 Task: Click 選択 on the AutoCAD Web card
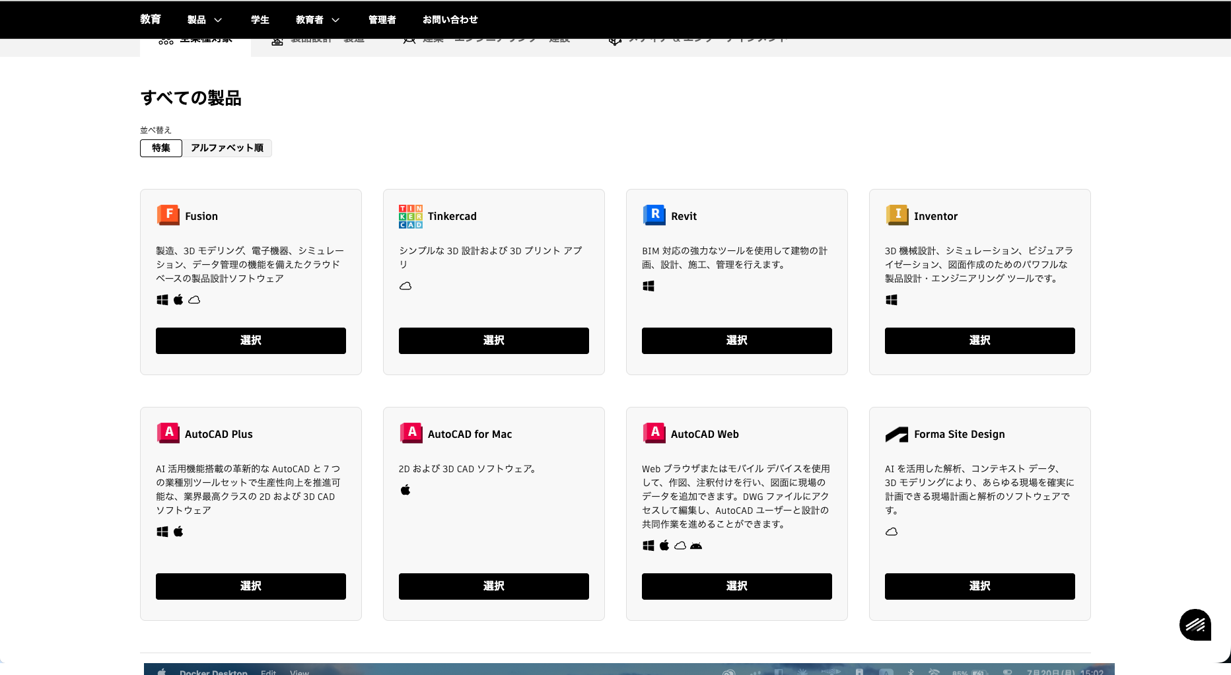pyautogui.click(x=737, y=586)
